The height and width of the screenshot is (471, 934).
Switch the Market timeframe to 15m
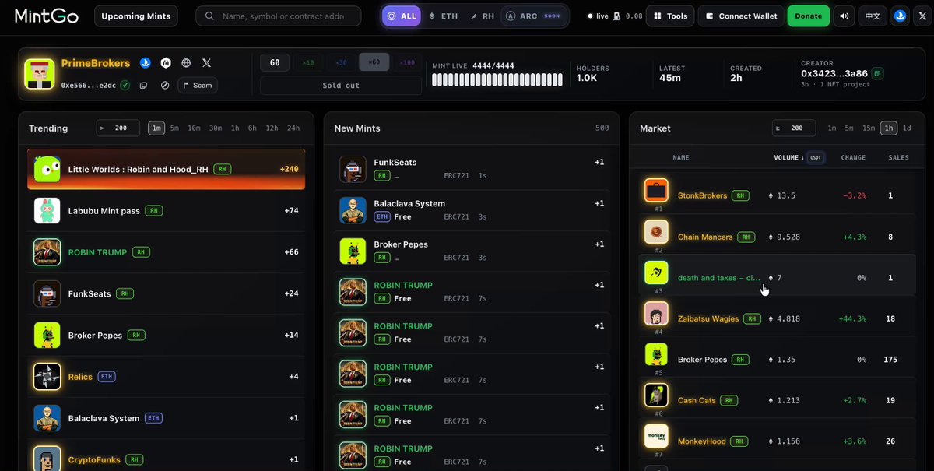869,128
